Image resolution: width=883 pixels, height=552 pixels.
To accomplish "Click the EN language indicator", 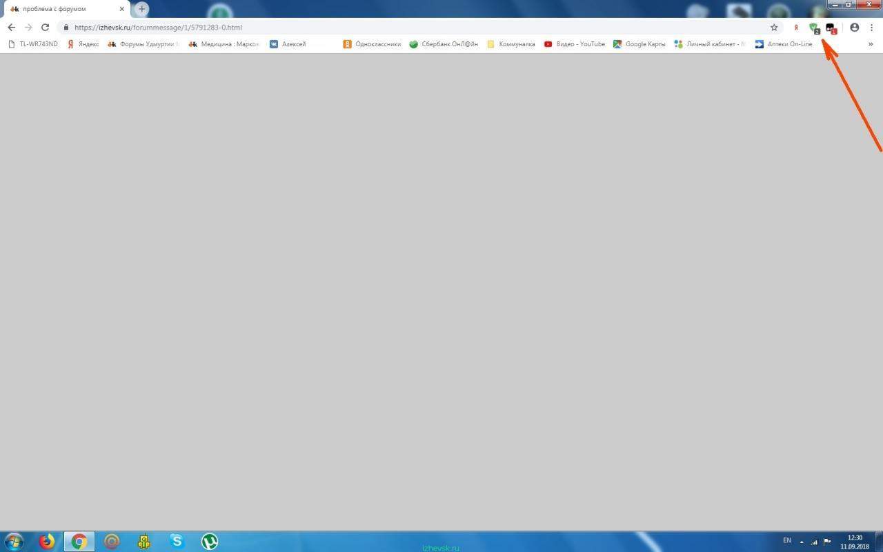I will [x=787, y=540].
